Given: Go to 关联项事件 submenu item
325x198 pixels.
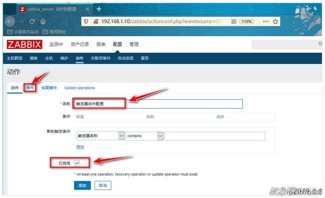Looking at the screenshot, I should tap(100, 58).
